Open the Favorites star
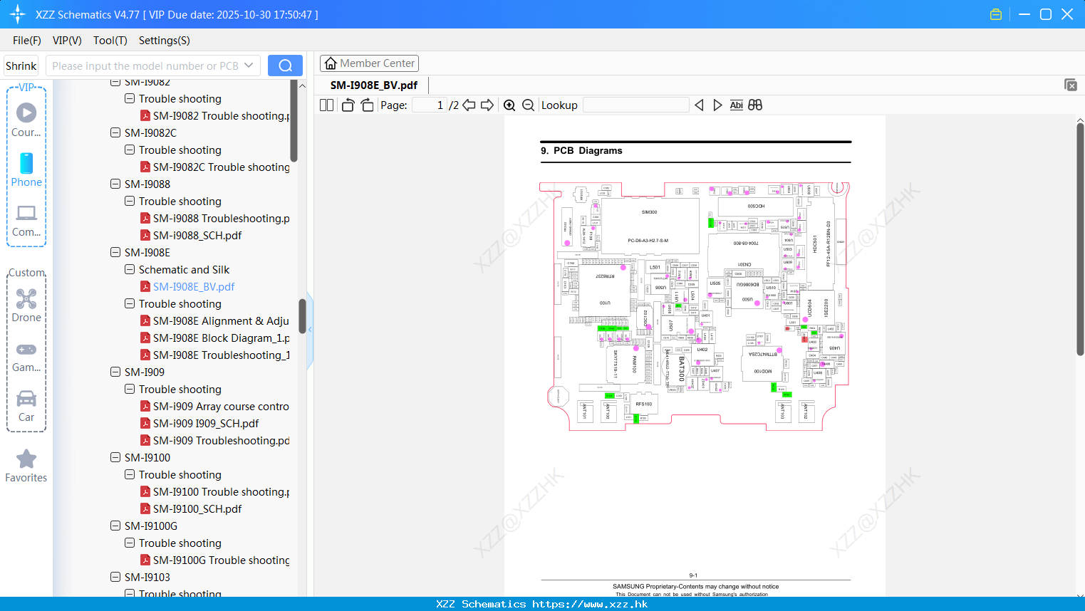 click(26, 466)
